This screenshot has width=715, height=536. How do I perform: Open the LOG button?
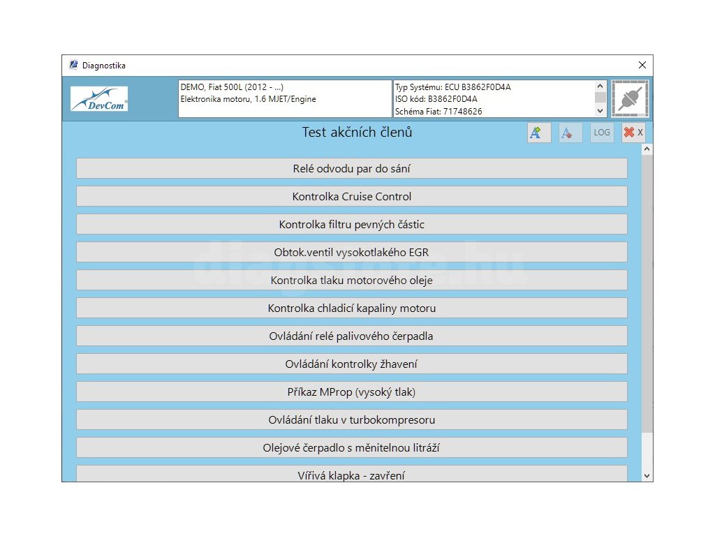click(x=601, y=133)
